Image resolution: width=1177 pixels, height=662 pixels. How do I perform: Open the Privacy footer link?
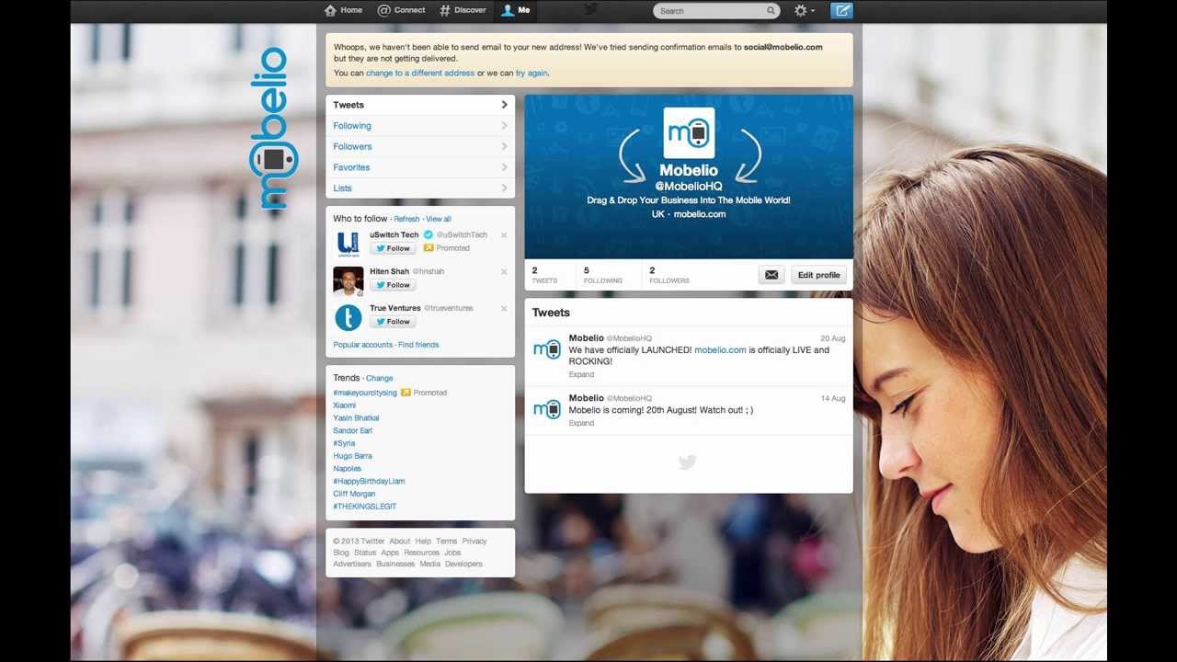click(x=474, y=542)
